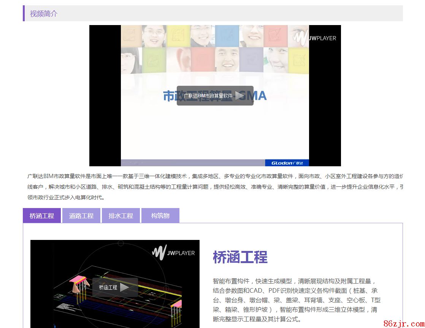This screenshot has height=328, width=425.
Task: Click the large purple 桥涵工程 heading
Action: point(240,257)
